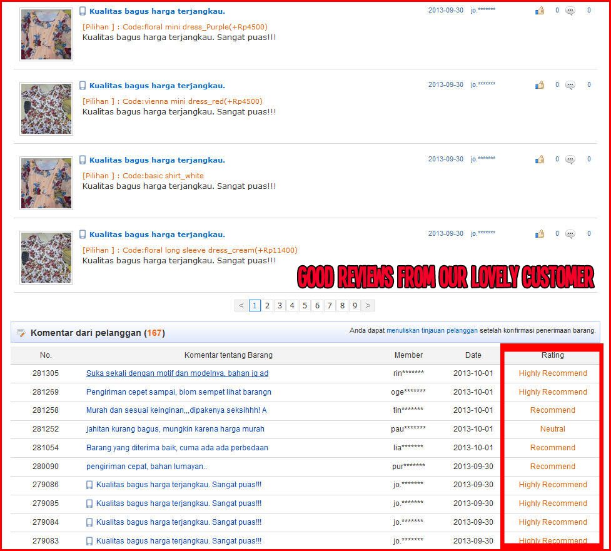Image resolution: width=611 pixels, height=551 pixels.
Task: Click mobile icon in comment row 279086
Action: click(89, 485)
